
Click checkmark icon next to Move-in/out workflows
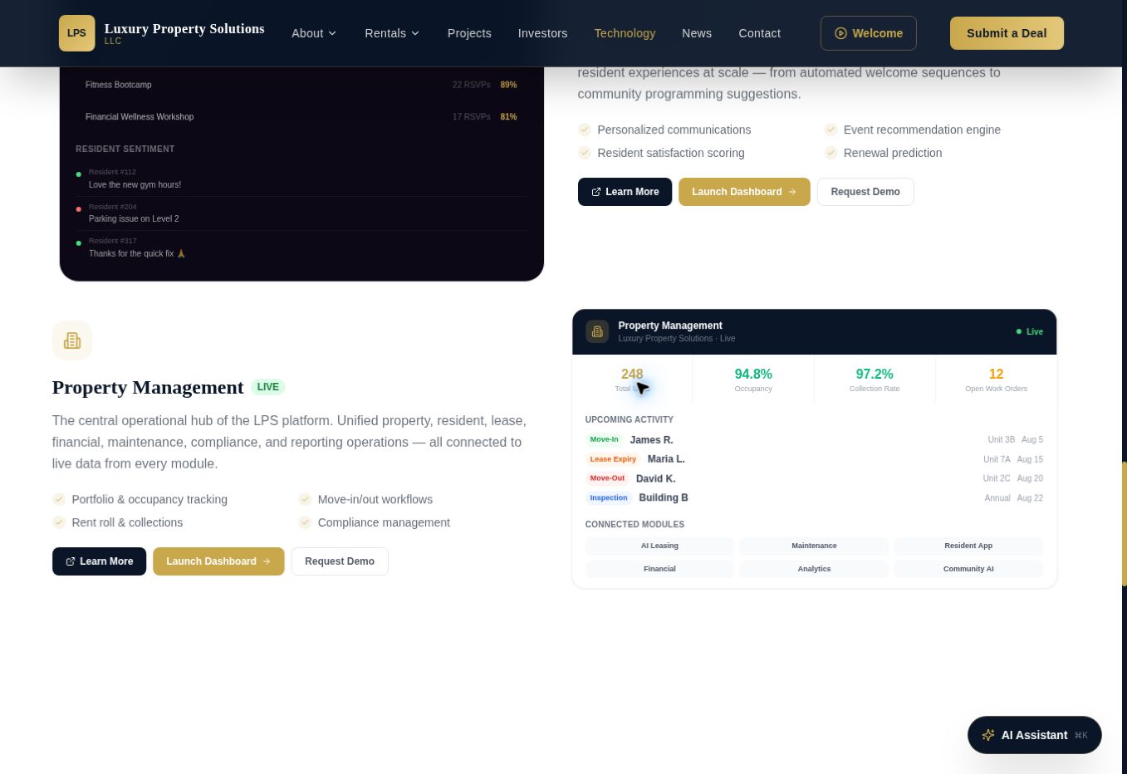305,499
